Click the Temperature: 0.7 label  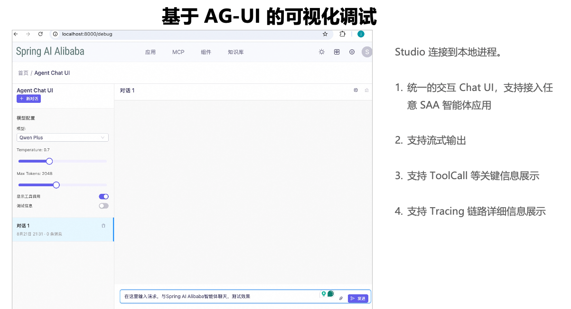click(x=33, y=150)
